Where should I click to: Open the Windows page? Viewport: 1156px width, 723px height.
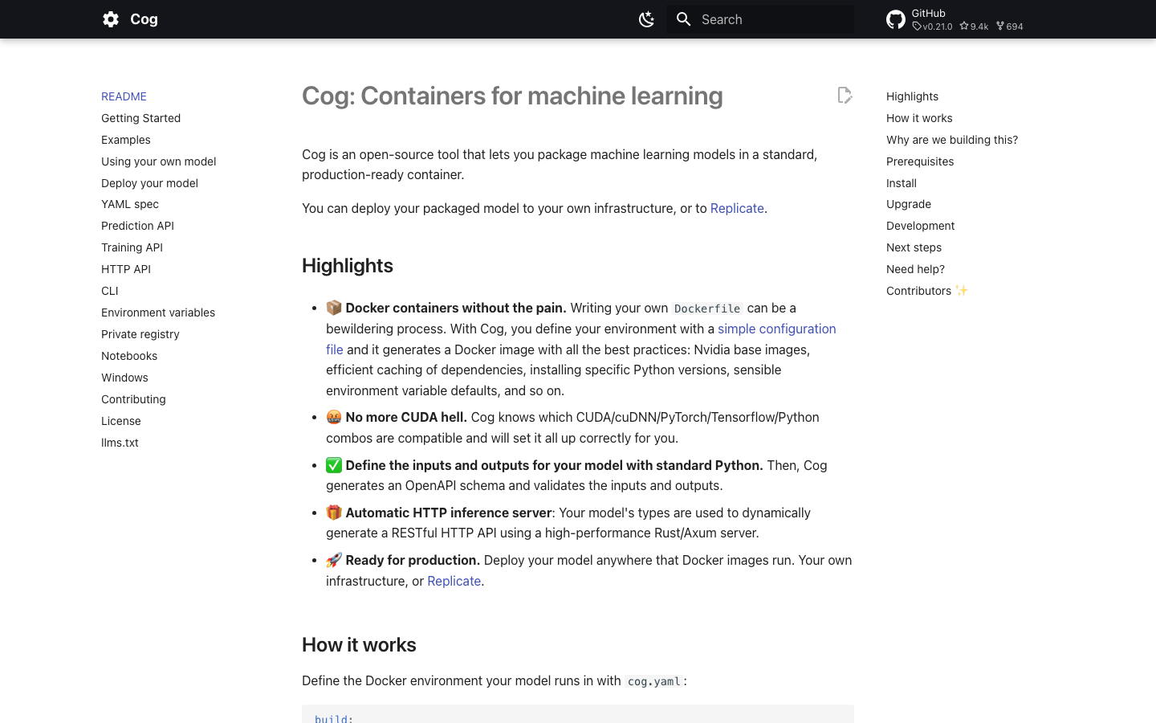124,378
